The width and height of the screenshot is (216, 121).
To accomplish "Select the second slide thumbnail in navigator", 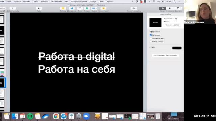I will (x=2, y=30).
